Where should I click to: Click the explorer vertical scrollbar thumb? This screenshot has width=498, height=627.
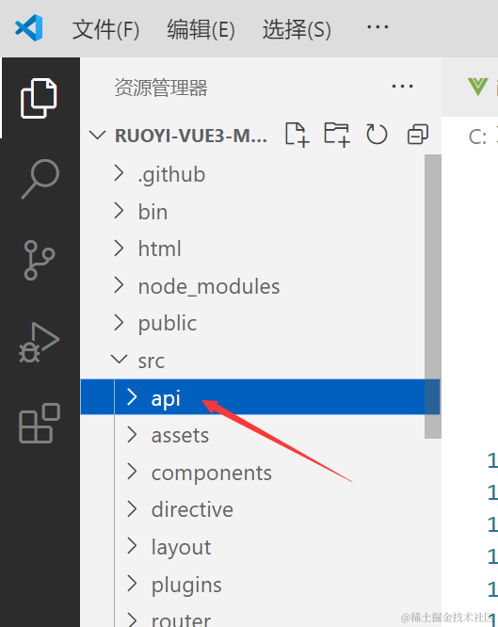pyautogui.click(x=432, y=297)
